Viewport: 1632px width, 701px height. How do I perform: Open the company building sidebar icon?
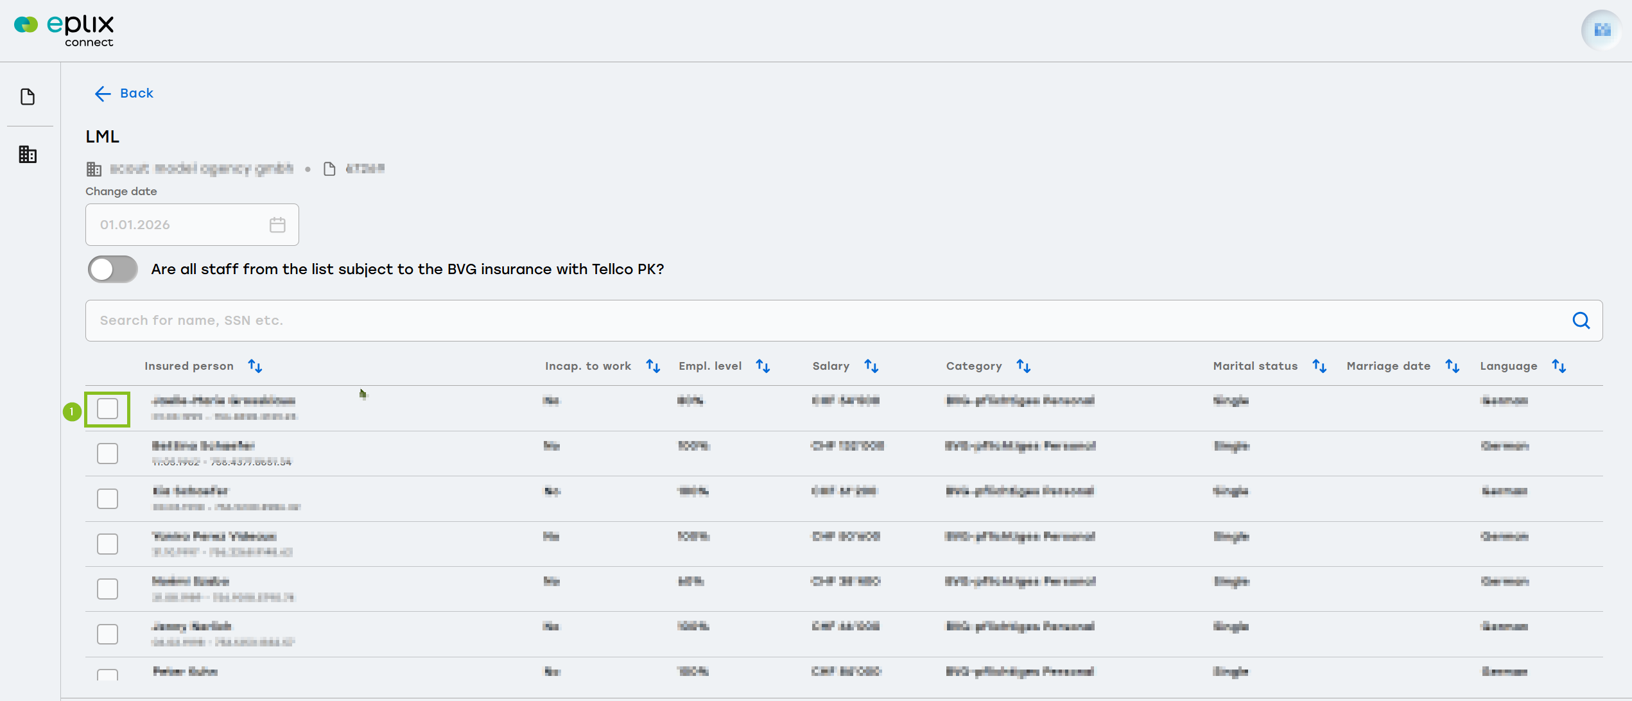point(28,154)
